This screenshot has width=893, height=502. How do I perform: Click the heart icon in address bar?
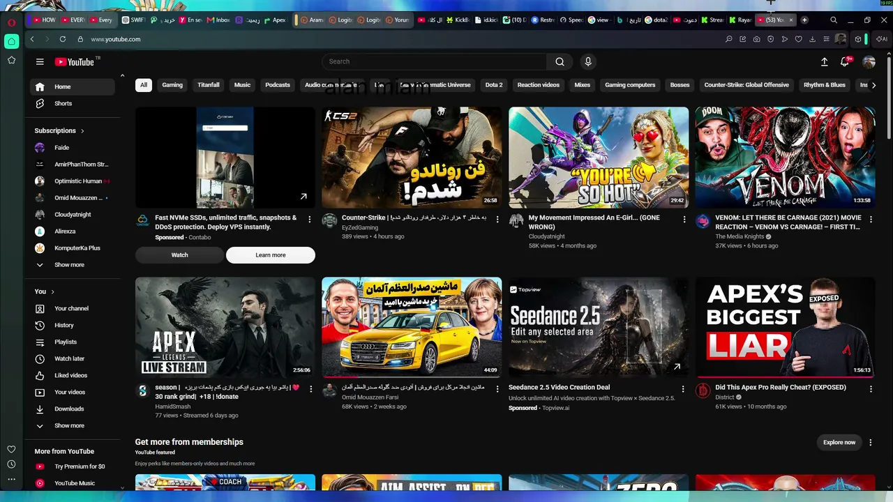(x=798, y=39)
